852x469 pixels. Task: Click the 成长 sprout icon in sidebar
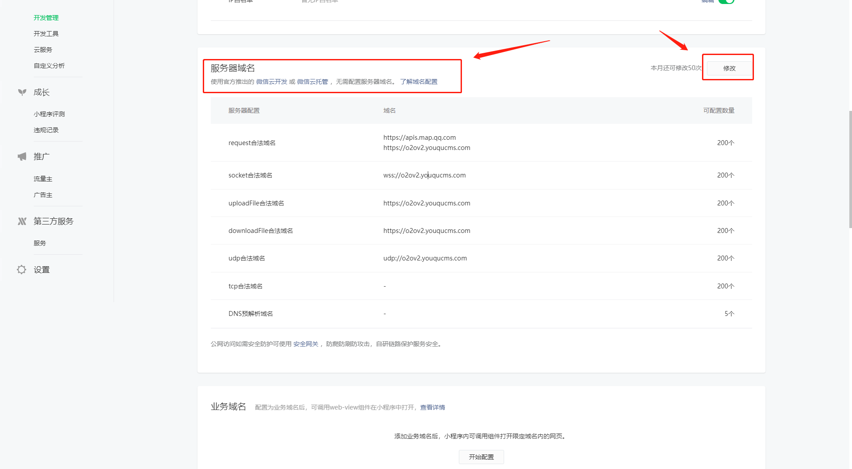22,92
